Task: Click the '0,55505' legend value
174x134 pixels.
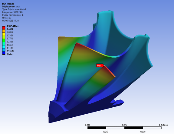Action: point(10,51)
